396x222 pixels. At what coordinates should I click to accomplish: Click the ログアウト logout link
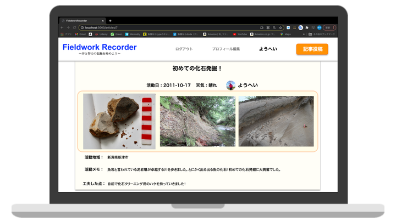click(x=184, y=49)
